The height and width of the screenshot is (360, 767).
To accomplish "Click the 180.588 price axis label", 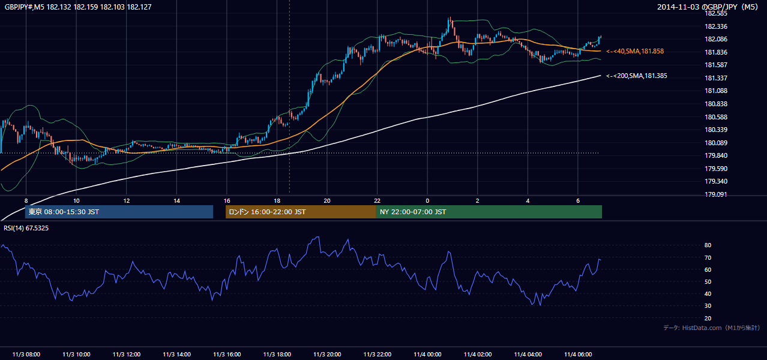I will [716, 117].
